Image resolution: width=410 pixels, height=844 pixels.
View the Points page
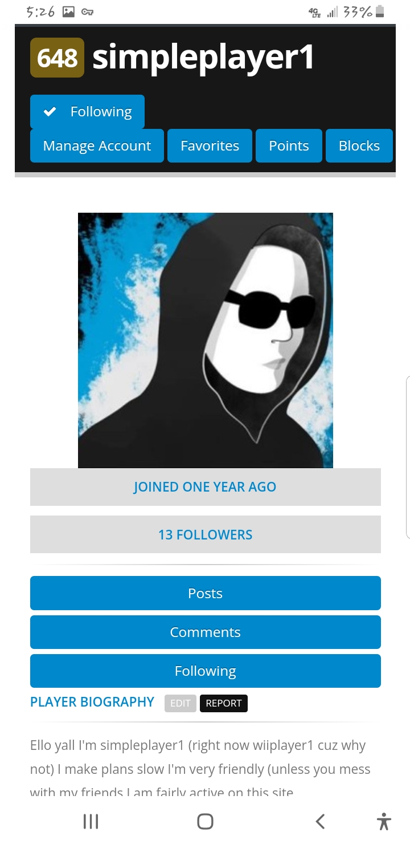coord(289,145)
